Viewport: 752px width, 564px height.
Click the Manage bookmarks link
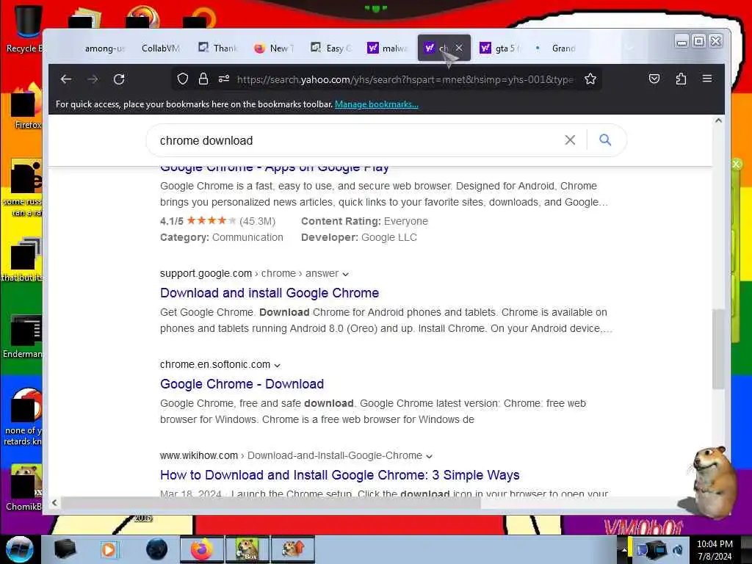tap(377, 104)
